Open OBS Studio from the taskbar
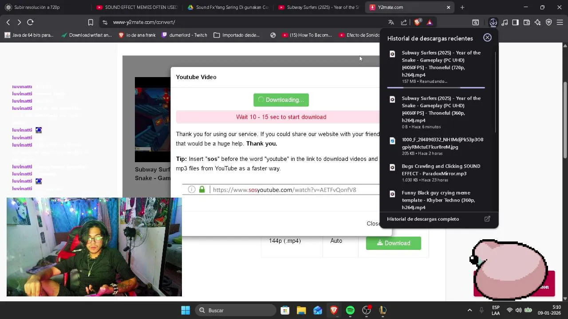Screen dimensions: 568x319 (367, 310)
